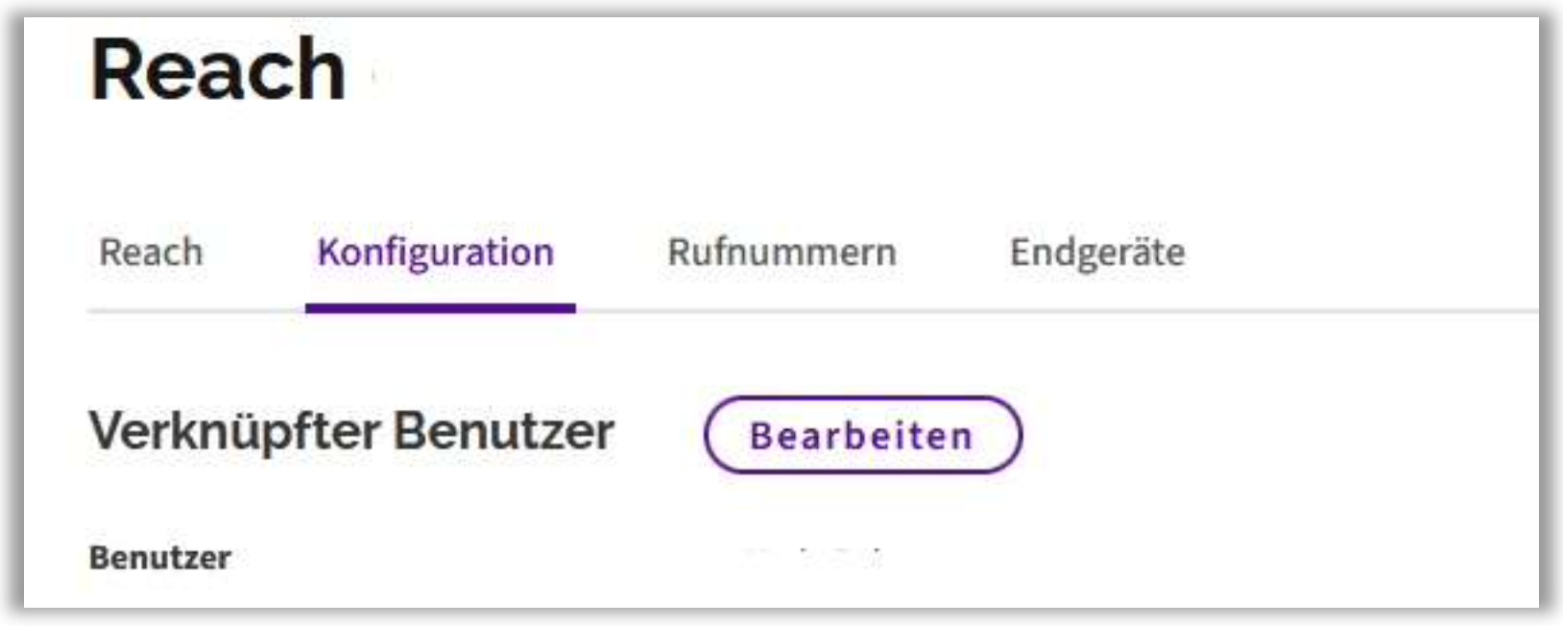This screenshot has width=1563, height=626.
Task: Click the purple underline below Konfiguration
Action: click(440, 308)
